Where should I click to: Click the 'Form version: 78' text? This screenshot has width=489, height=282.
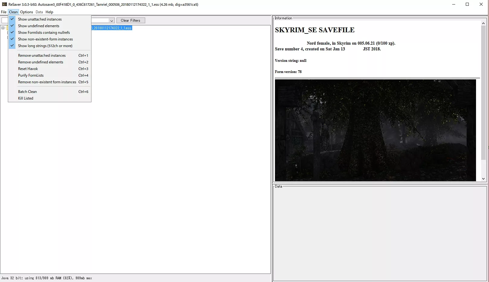click(x=288, y=72)
